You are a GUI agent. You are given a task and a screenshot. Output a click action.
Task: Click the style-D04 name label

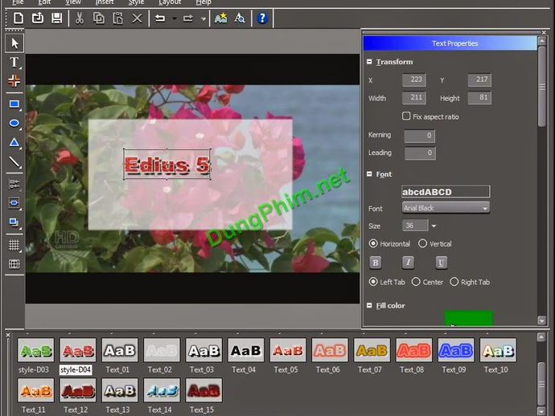[x=76, y=369]
